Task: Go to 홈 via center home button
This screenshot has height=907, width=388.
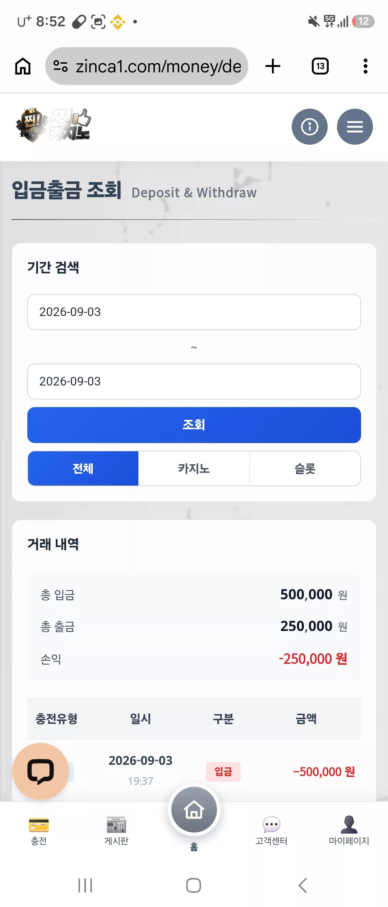Action: click(x=194, y=810)
